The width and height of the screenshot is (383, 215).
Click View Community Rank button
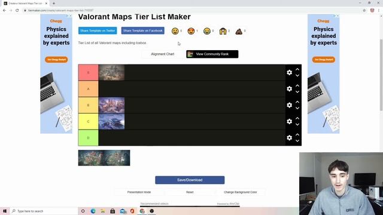point(212,54)
